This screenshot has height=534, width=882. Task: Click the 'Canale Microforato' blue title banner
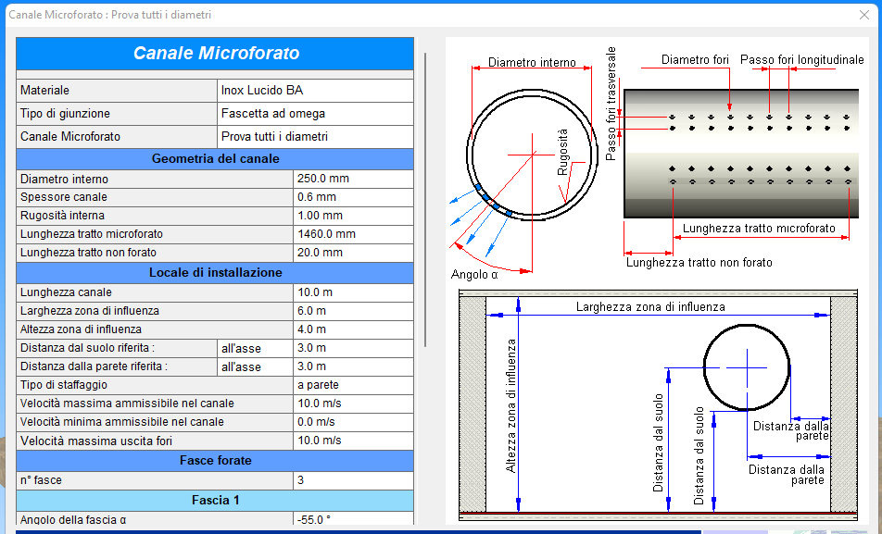215,54
